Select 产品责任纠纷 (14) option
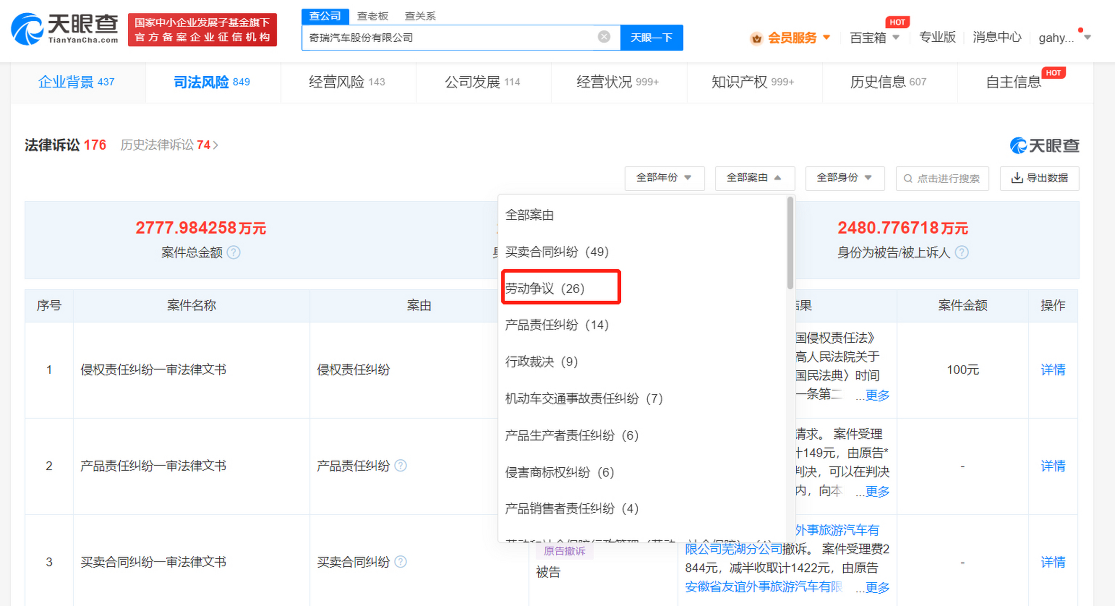Image resolution: width=1115 pixels, height=606 pixels. [557, 325]
